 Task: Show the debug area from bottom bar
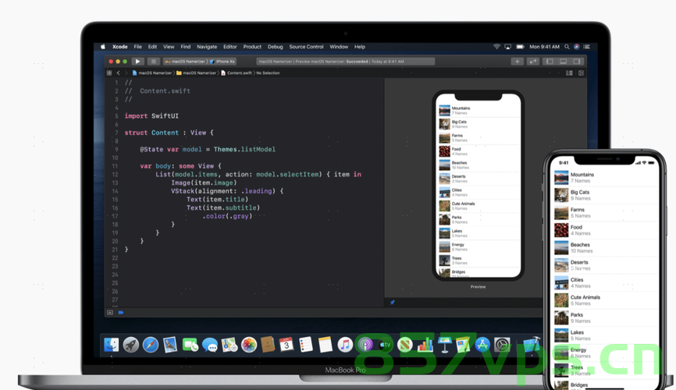click(x=110, y=313)
